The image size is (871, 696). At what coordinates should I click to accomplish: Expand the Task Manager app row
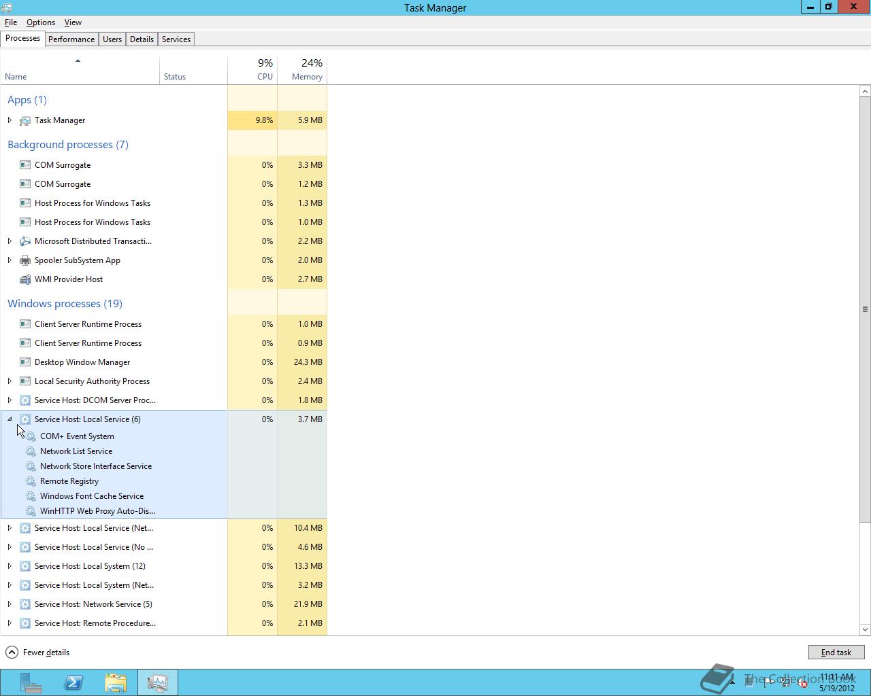point(10,120)
